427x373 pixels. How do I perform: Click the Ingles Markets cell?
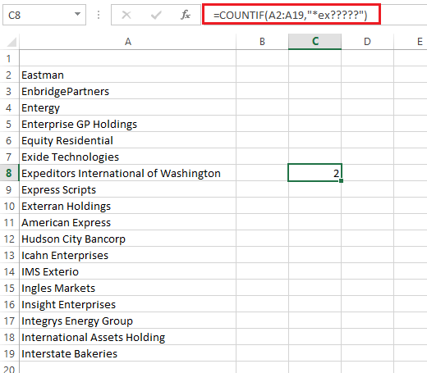coord(128,288)
